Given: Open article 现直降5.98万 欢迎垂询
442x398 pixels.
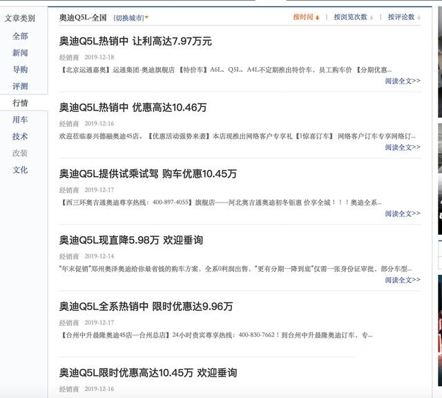Looking at the screenshot, I should pyautogui.click(x=131, y=240).
